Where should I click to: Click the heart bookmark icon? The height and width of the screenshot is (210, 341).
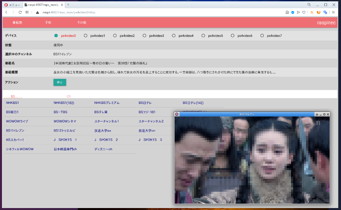[x=304, y=12]
